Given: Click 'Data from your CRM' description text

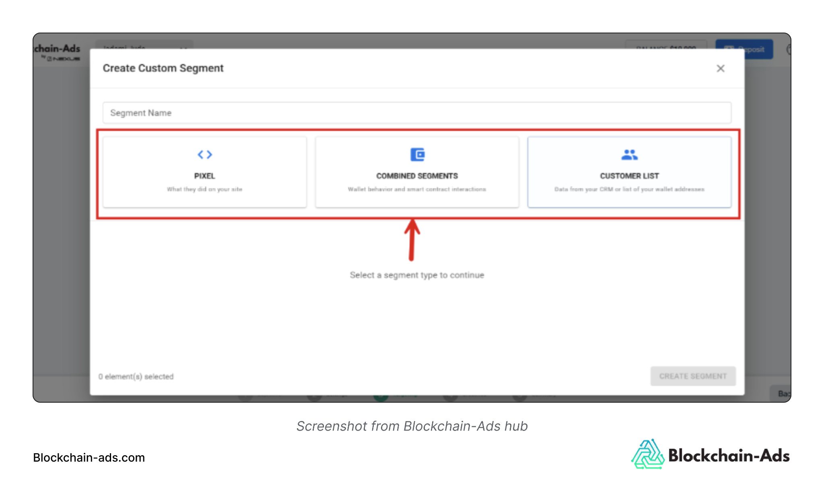Looking at the screenshot, I should 629,189.
